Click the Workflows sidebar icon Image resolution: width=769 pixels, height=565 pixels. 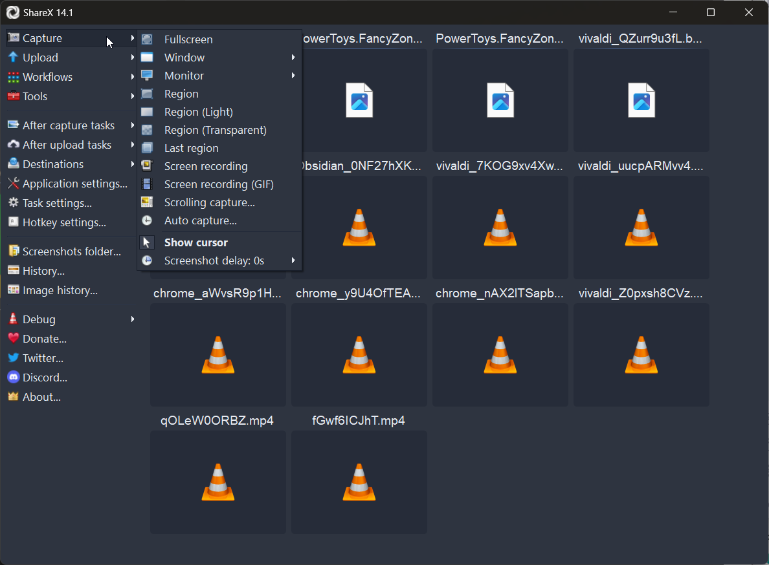(12, 77)
